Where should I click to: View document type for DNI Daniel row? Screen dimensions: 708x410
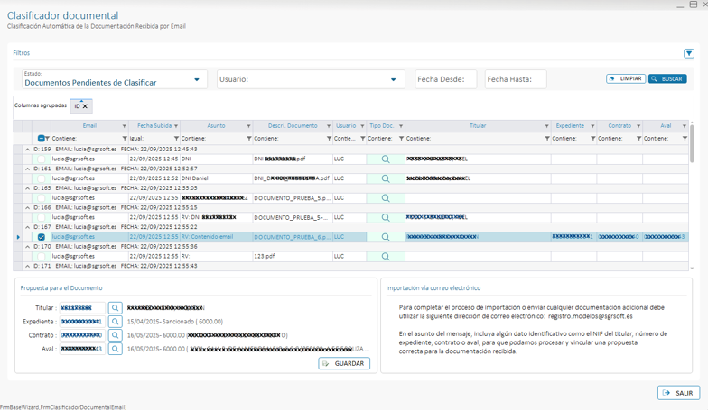coord(385,178)
